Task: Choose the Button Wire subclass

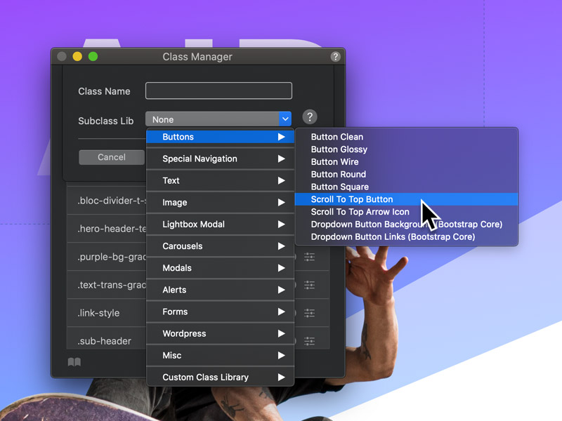Action: 334,162
